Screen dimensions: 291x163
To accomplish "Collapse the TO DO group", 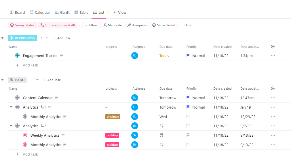I will coord(3,80).
